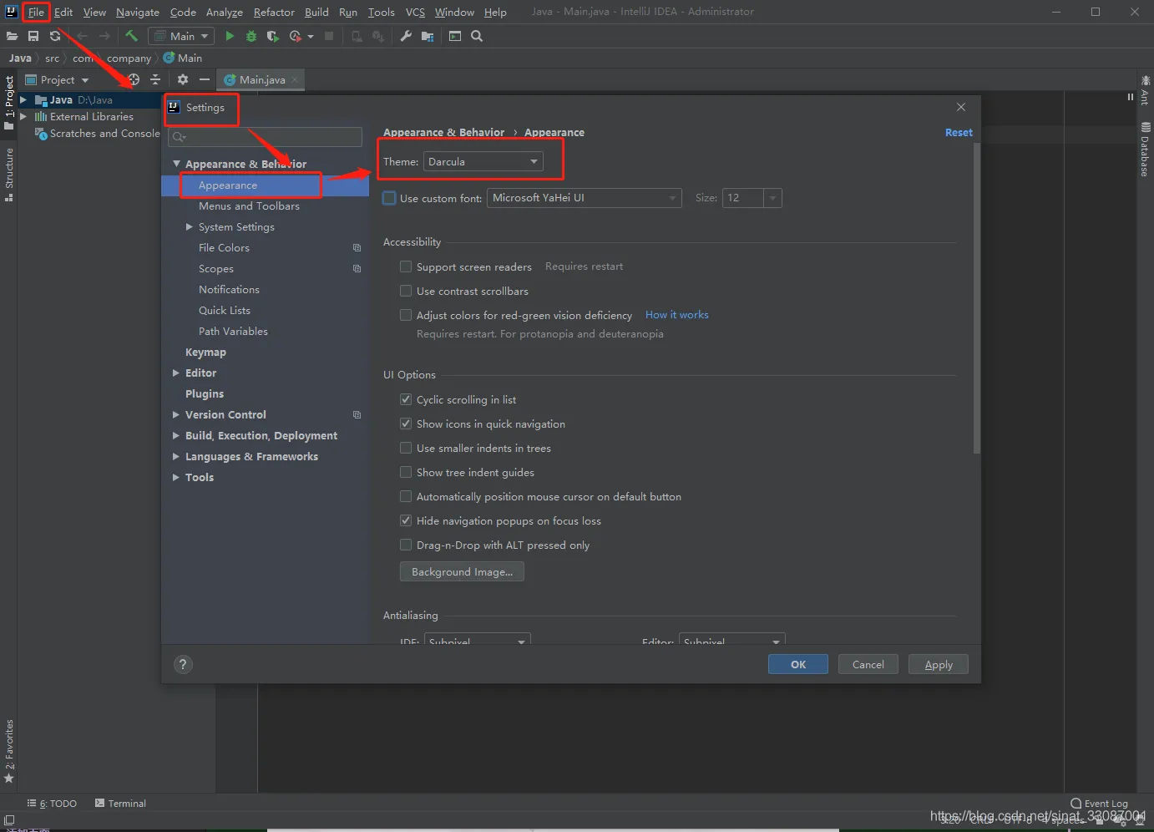Open Project panel gear options
Image resolution: width=1154 pixels, height=832 pixels.
tap(183, 79)
